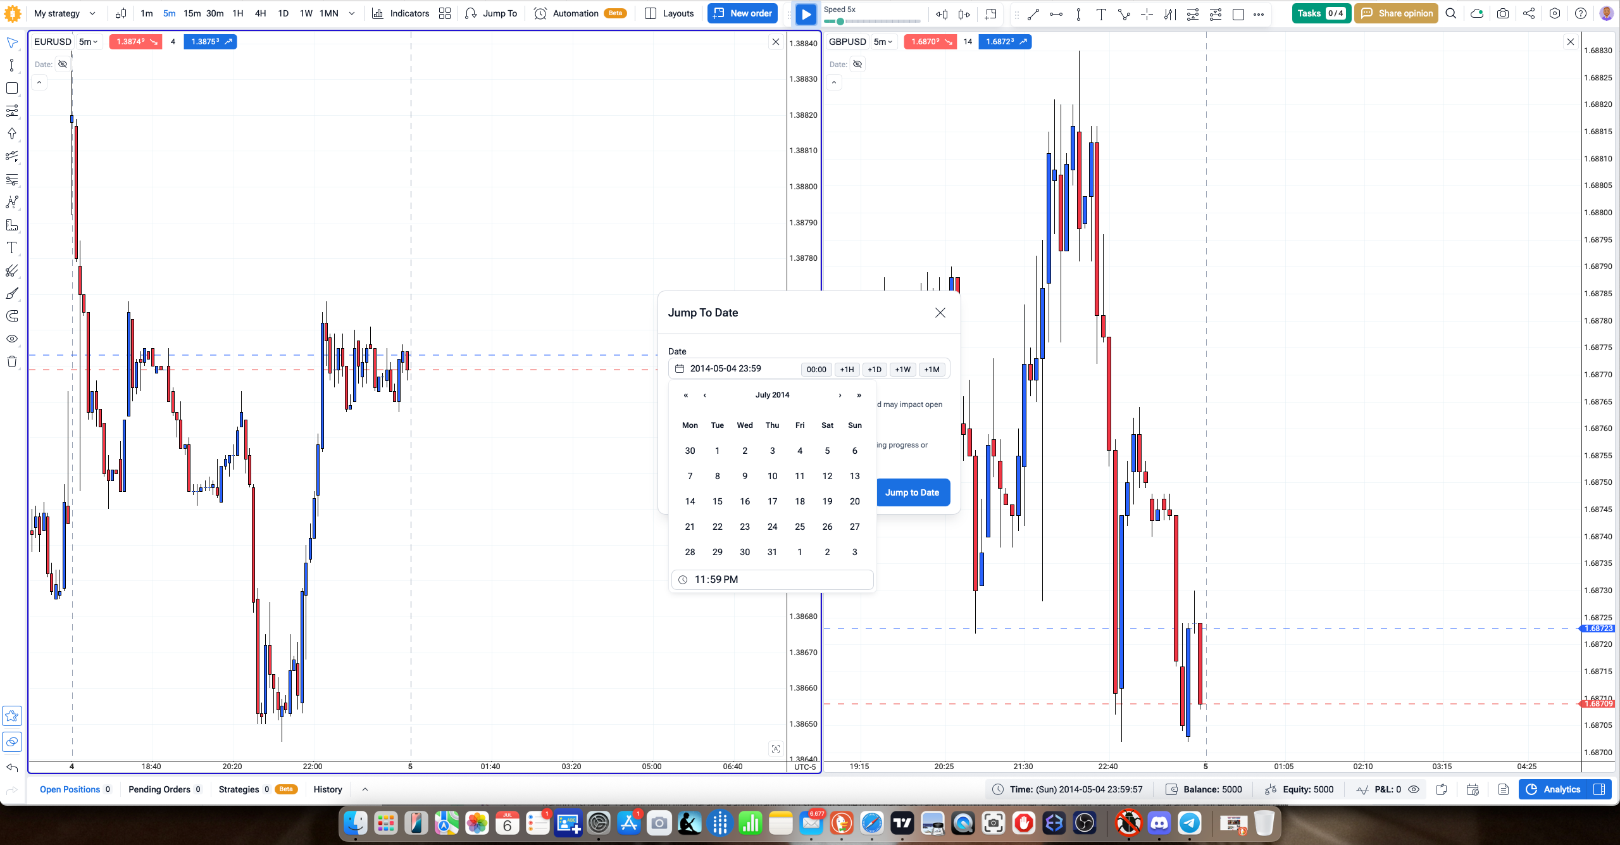The image size is (1620, 845).
Task: Switch to the Strategies tab
Action: point(258,789)
